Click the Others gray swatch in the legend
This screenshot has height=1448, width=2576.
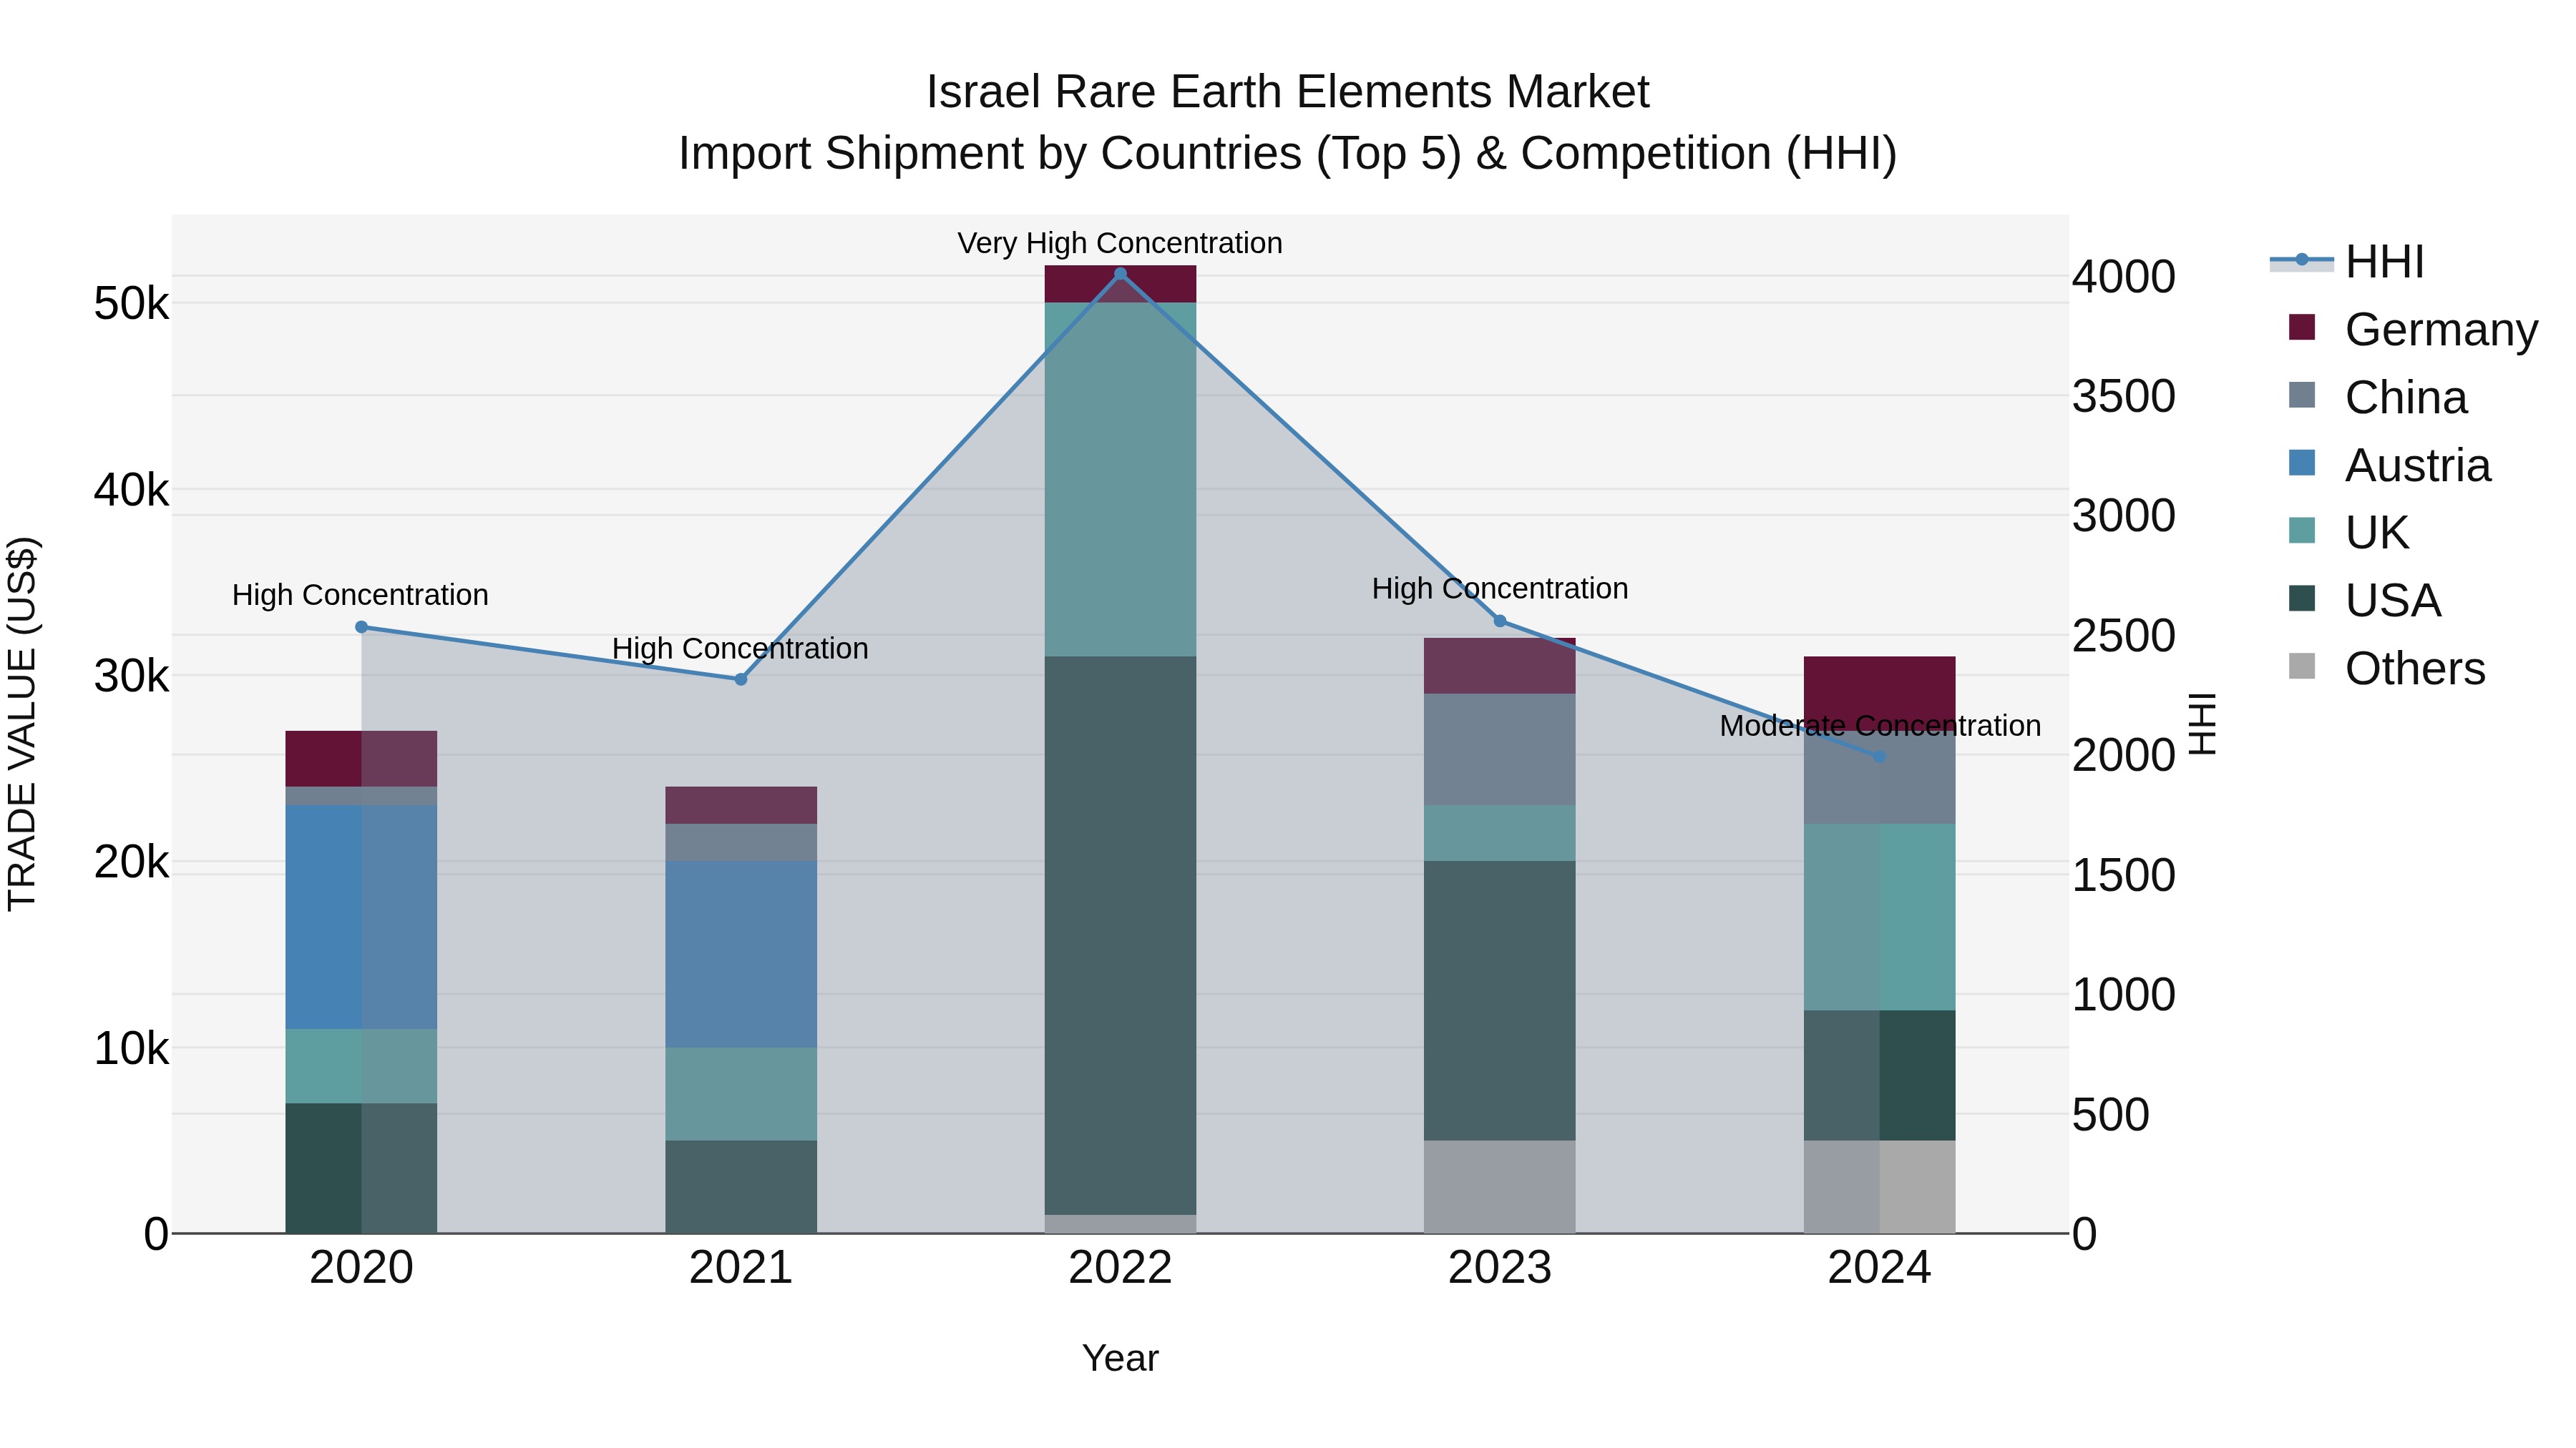(x=2302, y=666)
